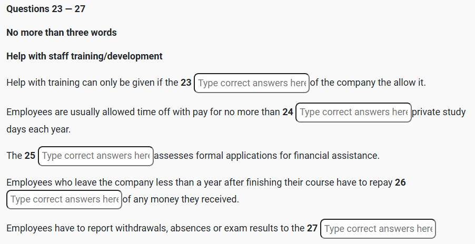This screenshot has height=244, width=475.
Task: Click the bold question number 27
Action: pyautogui.click(x=312, y=228)
